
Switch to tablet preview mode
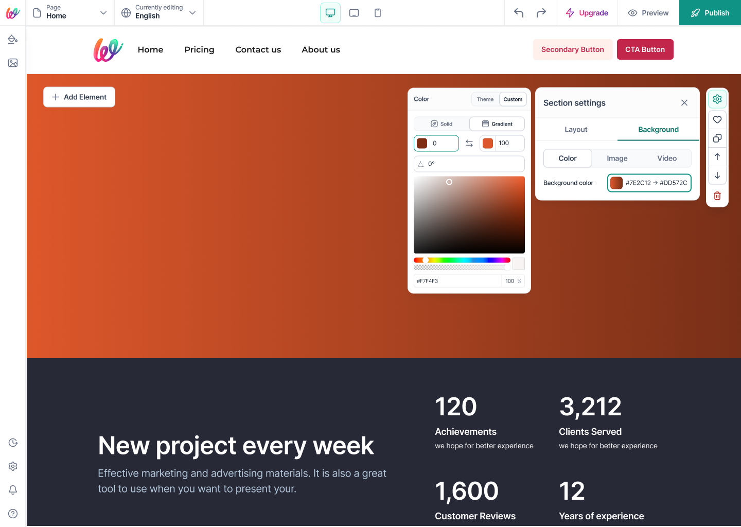click(x=354, y=13)
